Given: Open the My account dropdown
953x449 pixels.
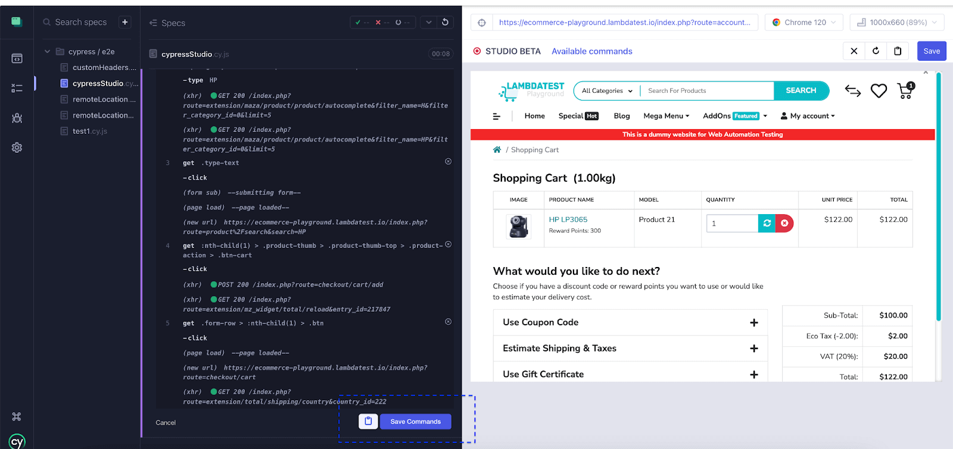Looking at the screenshot, I should point(808,116).
